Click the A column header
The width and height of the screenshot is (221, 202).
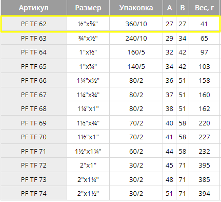pyautogui.click(x=169, y=8)
